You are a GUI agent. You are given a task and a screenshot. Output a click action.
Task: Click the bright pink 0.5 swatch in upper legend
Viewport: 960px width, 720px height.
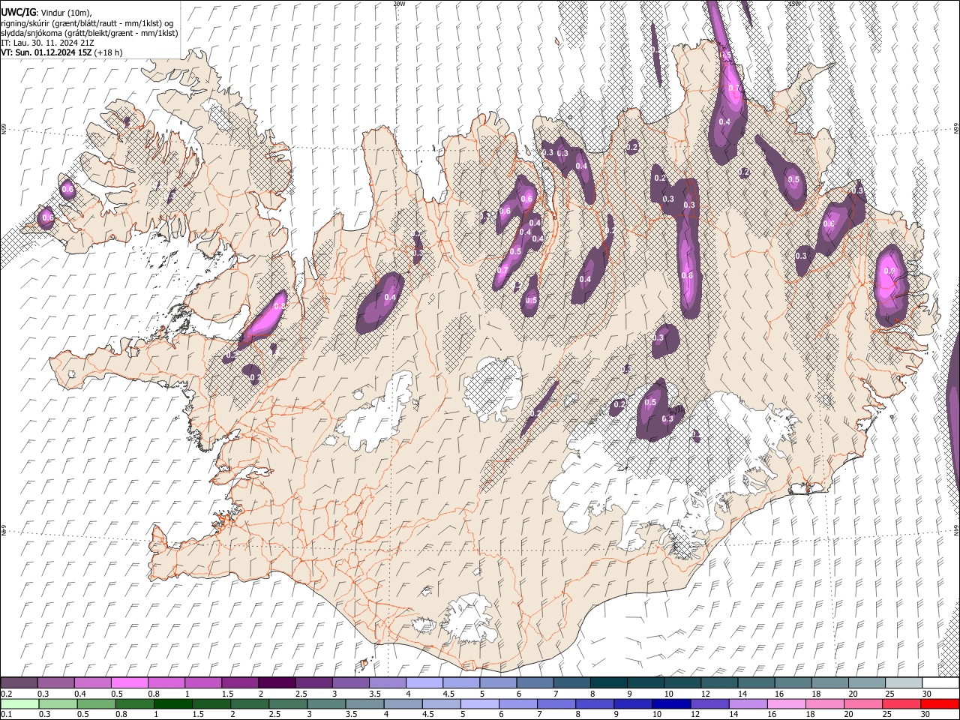[128, 682]
